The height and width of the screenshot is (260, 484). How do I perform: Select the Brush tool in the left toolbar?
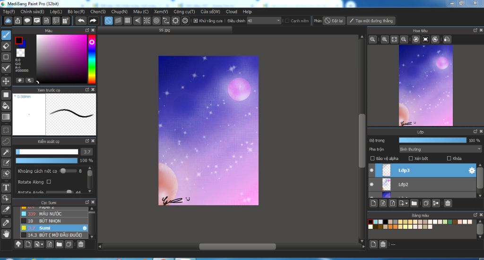coord(6,35)
